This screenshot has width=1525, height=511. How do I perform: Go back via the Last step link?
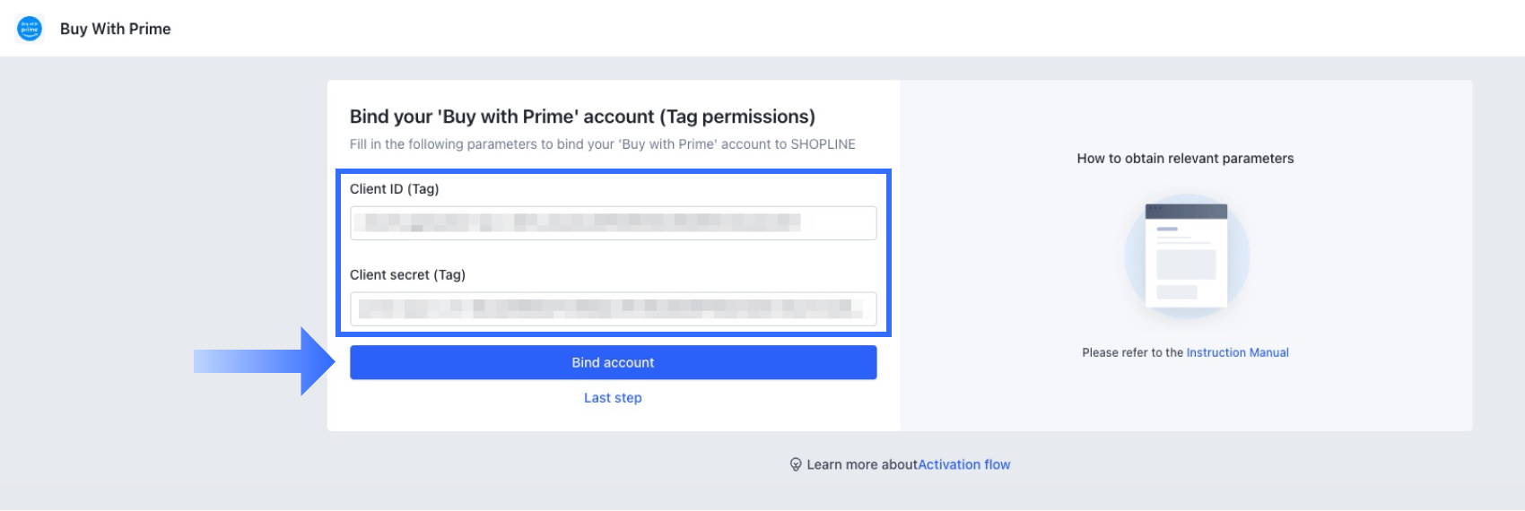click(613, 398)
